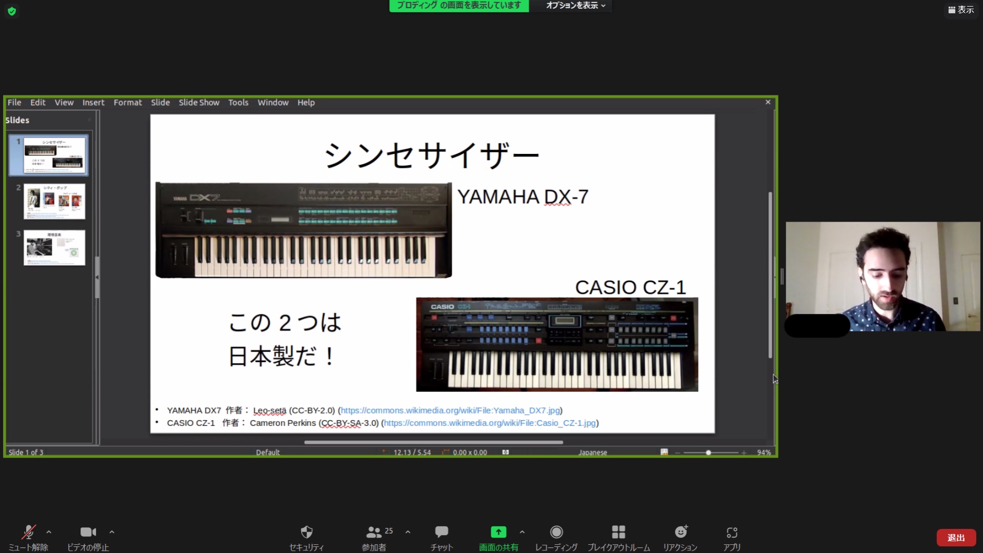Click the horizontal scrollbar under slide
983x553 pixels.
pyautogui.click(x=433, y=442)
